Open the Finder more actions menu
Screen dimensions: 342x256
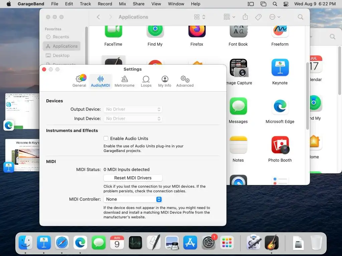click(275, 17)
